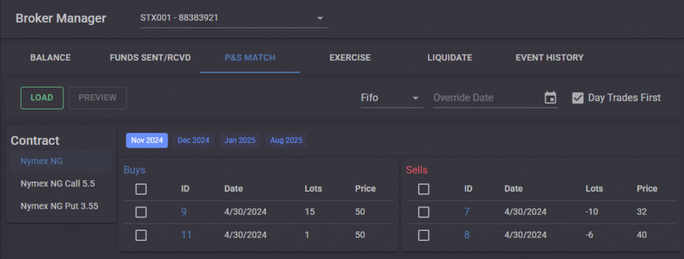The image size is (684, 259).
Task: Switch to the Exercise tab
Action: click(x=350, y=57)
